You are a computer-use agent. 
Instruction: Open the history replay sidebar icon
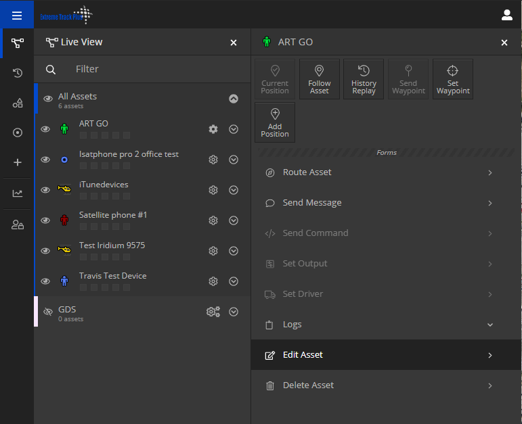point(18,73)
